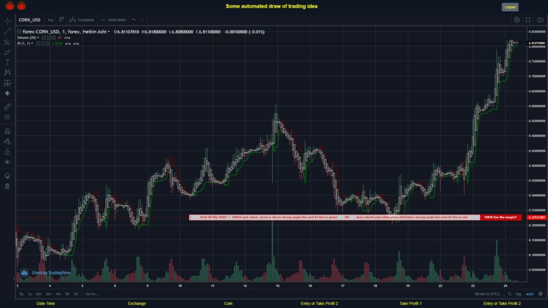The image size is (548, 308).
Task: Click the undo arrow
Action: coord(134,20)
